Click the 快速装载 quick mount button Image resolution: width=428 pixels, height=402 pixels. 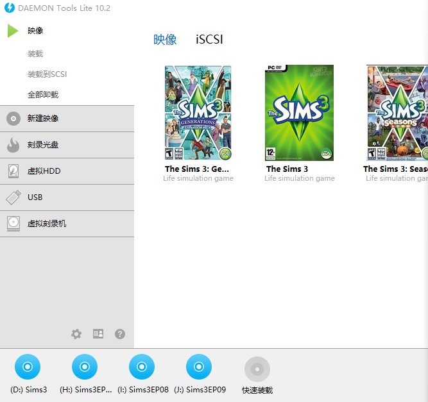tap(257, 369)
